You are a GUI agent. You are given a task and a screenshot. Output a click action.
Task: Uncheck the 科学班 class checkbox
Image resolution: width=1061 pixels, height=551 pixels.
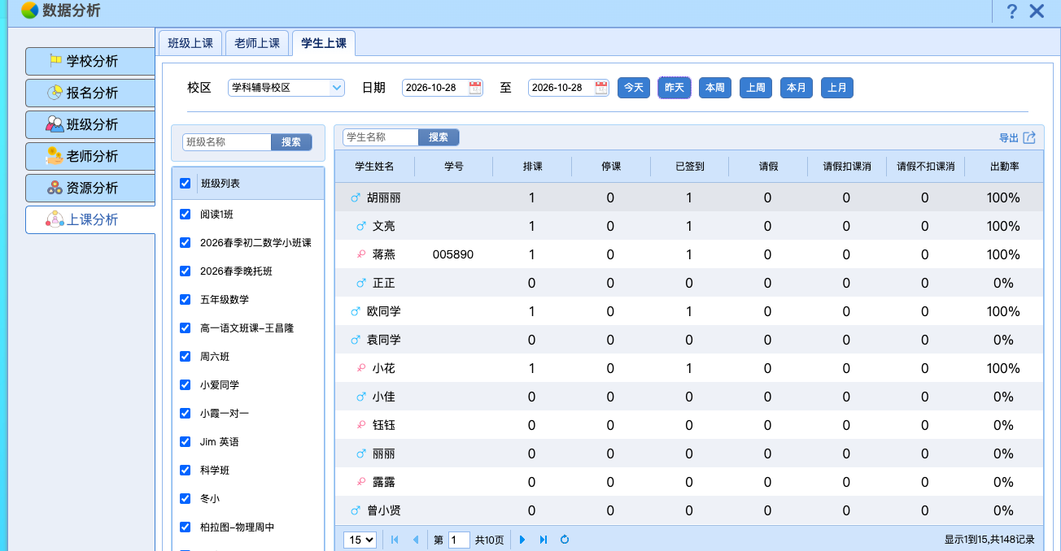186,471
